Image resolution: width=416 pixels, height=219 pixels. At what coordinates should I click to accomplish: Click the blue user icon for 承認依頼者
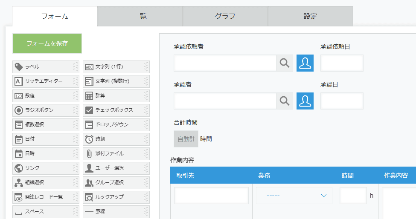[305, 63]
